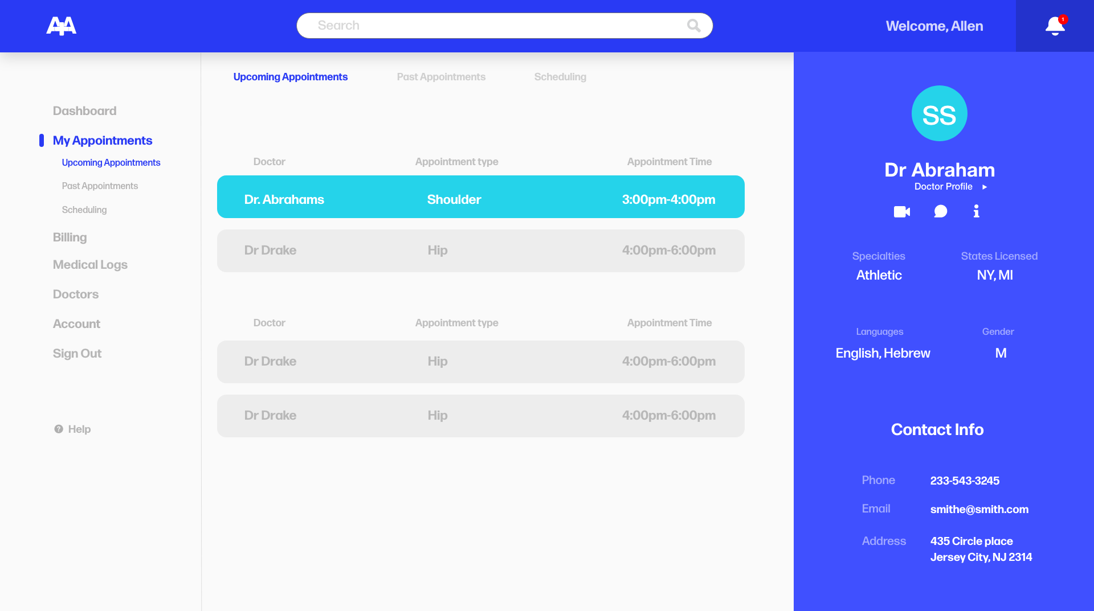
Task: Switch to the Scheduling tab
Action: (x=560, y=77)
